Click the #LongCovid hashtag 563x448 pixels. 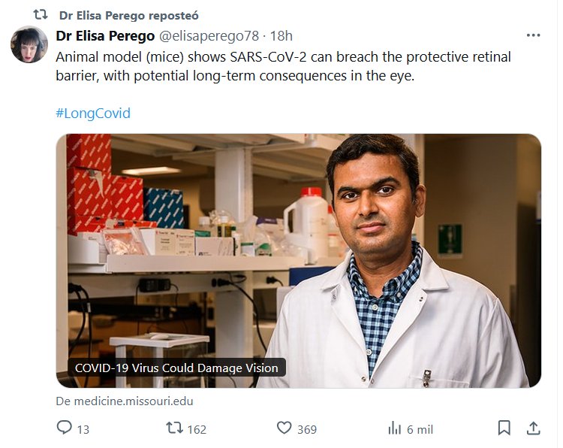(x=93, y=114)
